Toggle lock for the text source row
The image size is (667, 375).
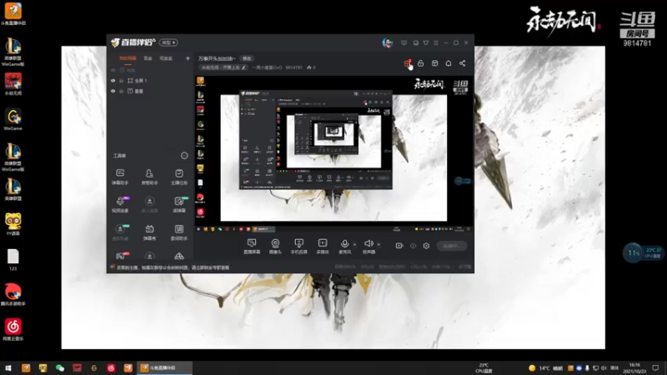coord(122,91)
